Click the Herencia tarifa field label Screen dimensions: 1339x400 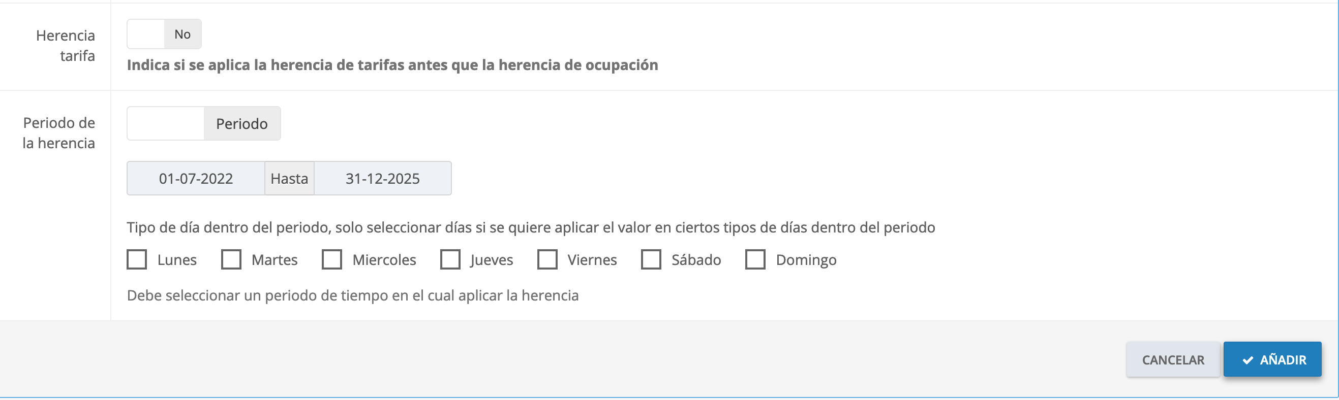66,46
